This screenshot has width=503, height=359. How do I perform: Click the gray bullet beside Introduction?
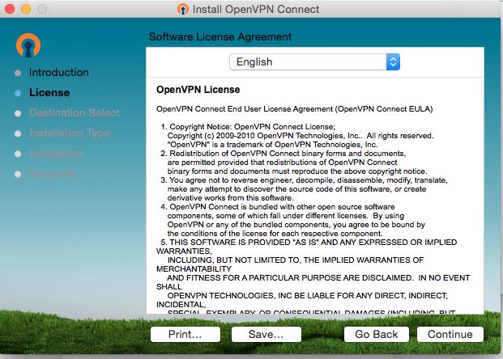pyautogui.click(x=18, y=73)
